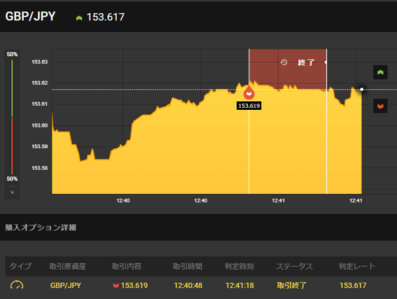
Task: Click the 12:41:18 judgment time cell
Action: (240, 285)
